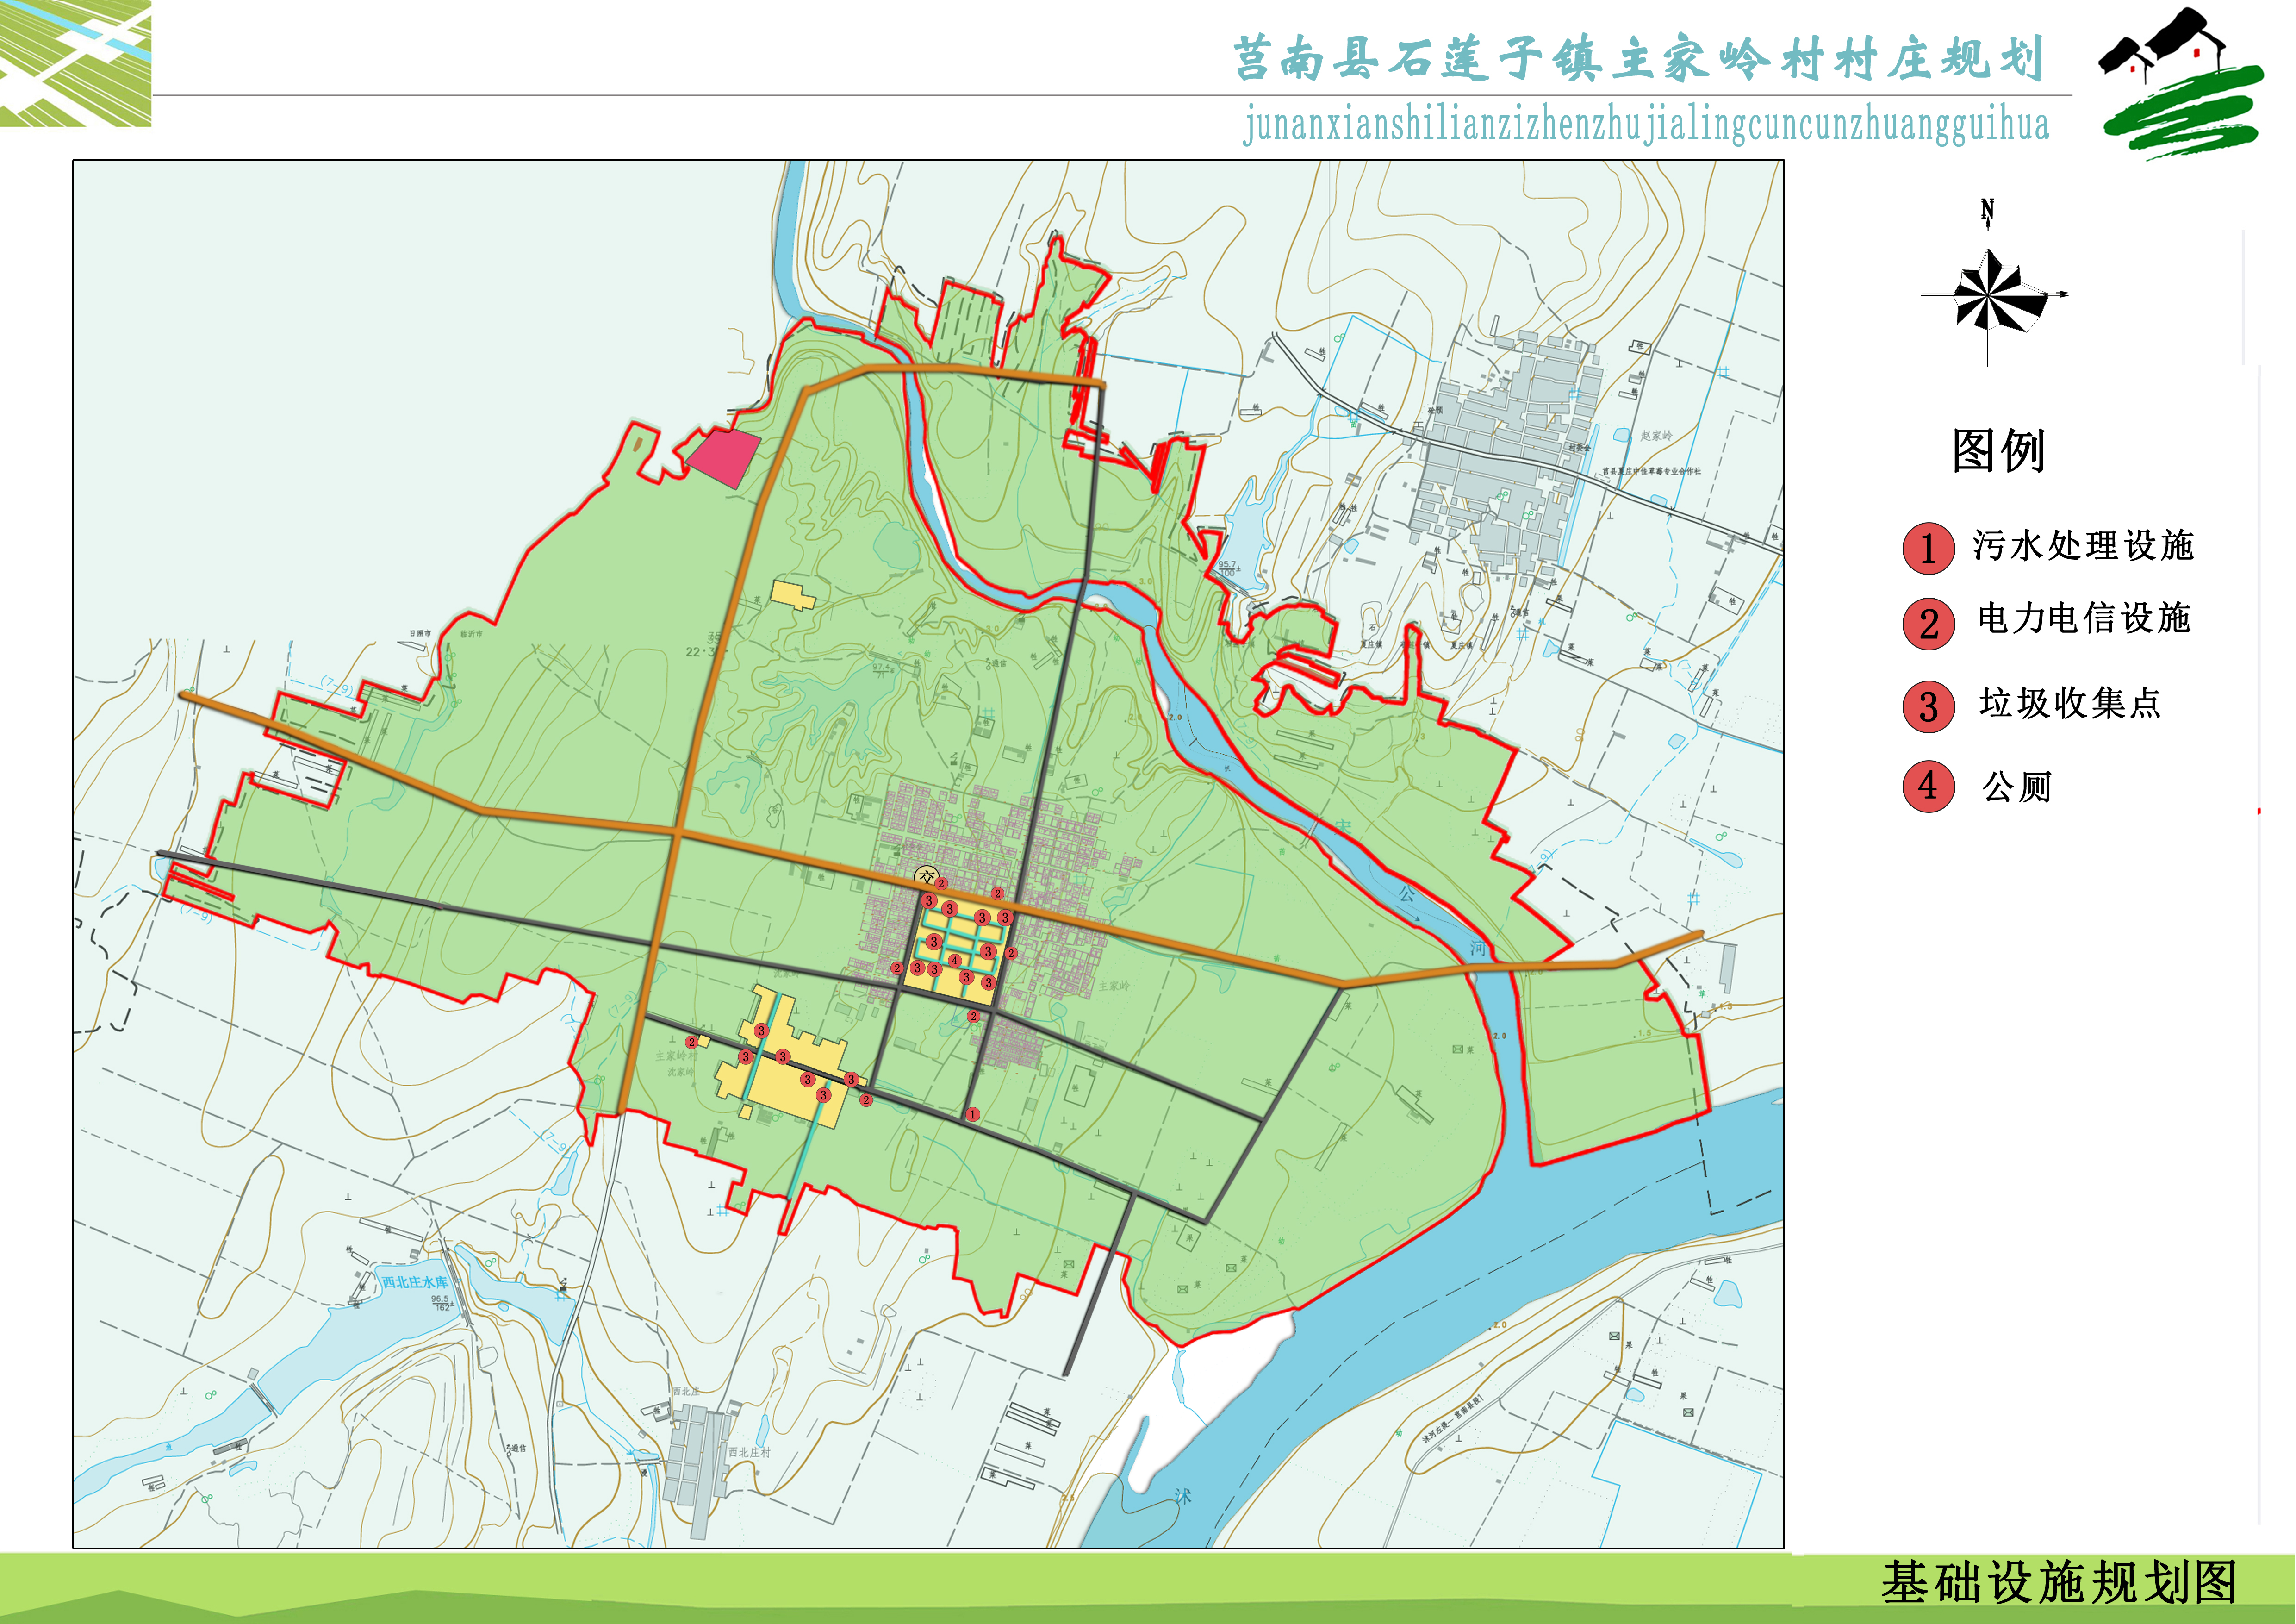
Task: Click the 赵家岭 place label
Action: click(x=1656, y=436)
